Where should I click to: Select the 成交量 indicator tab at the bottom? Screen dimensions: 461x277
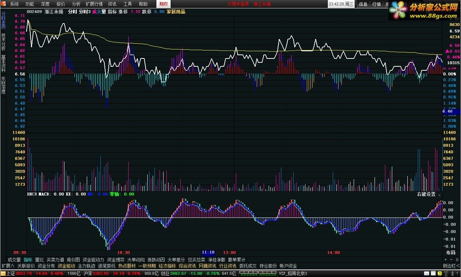14,260
